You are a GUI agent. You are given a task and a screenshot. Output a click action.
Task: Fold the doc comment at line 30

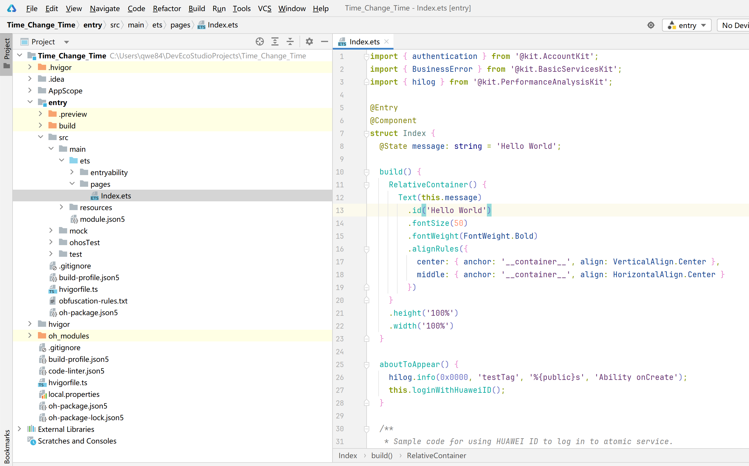coord(367,429)
